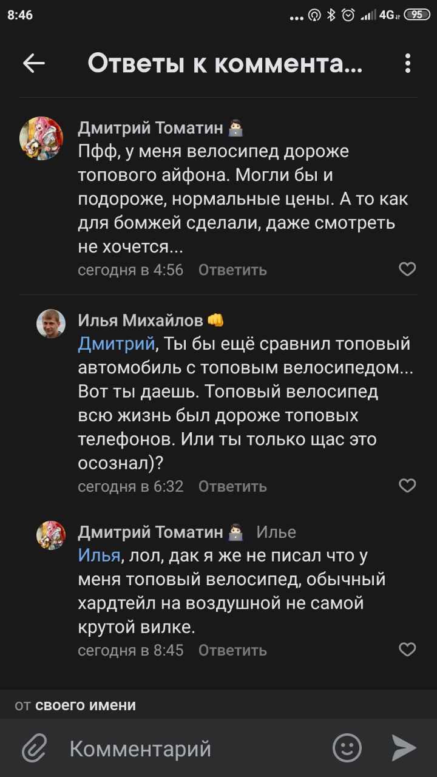The height and width of the screenshot is (777, 437).
Task: Tap the battery indicator in status bar
Action: (x=416, y=16)
